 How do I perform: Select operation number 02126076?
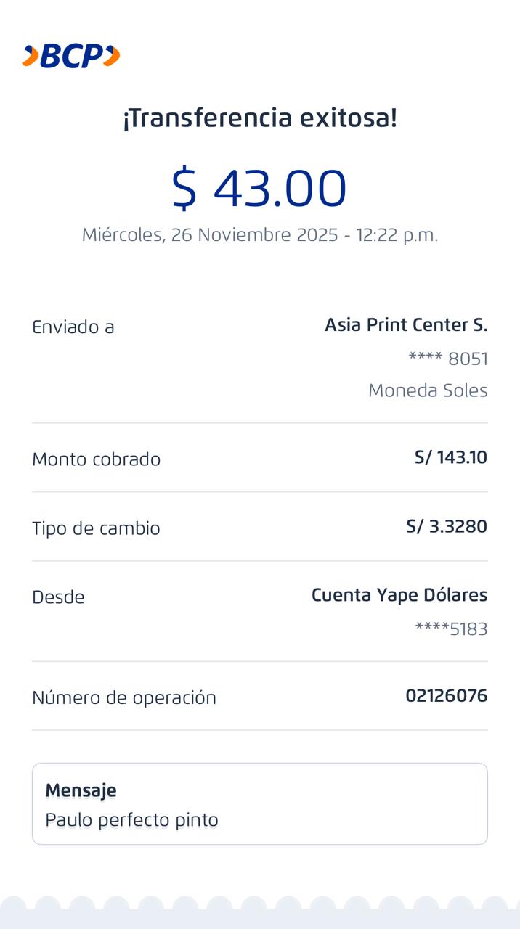tap(446, 696)
